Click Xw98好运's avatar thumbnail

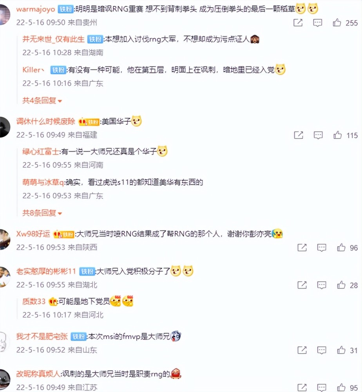point(4,240)
